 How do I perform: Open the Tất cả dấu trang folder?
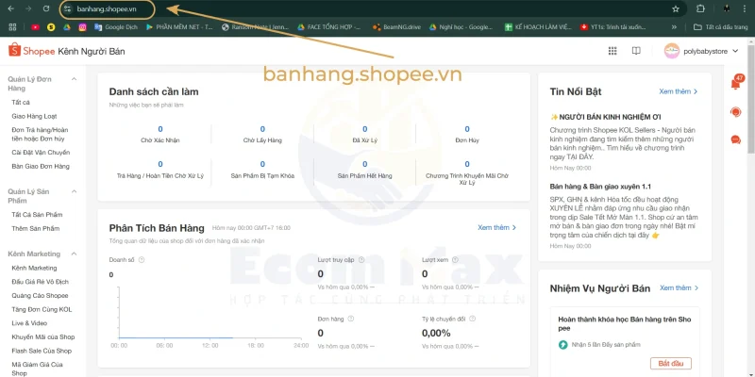(x=721, y=27)
